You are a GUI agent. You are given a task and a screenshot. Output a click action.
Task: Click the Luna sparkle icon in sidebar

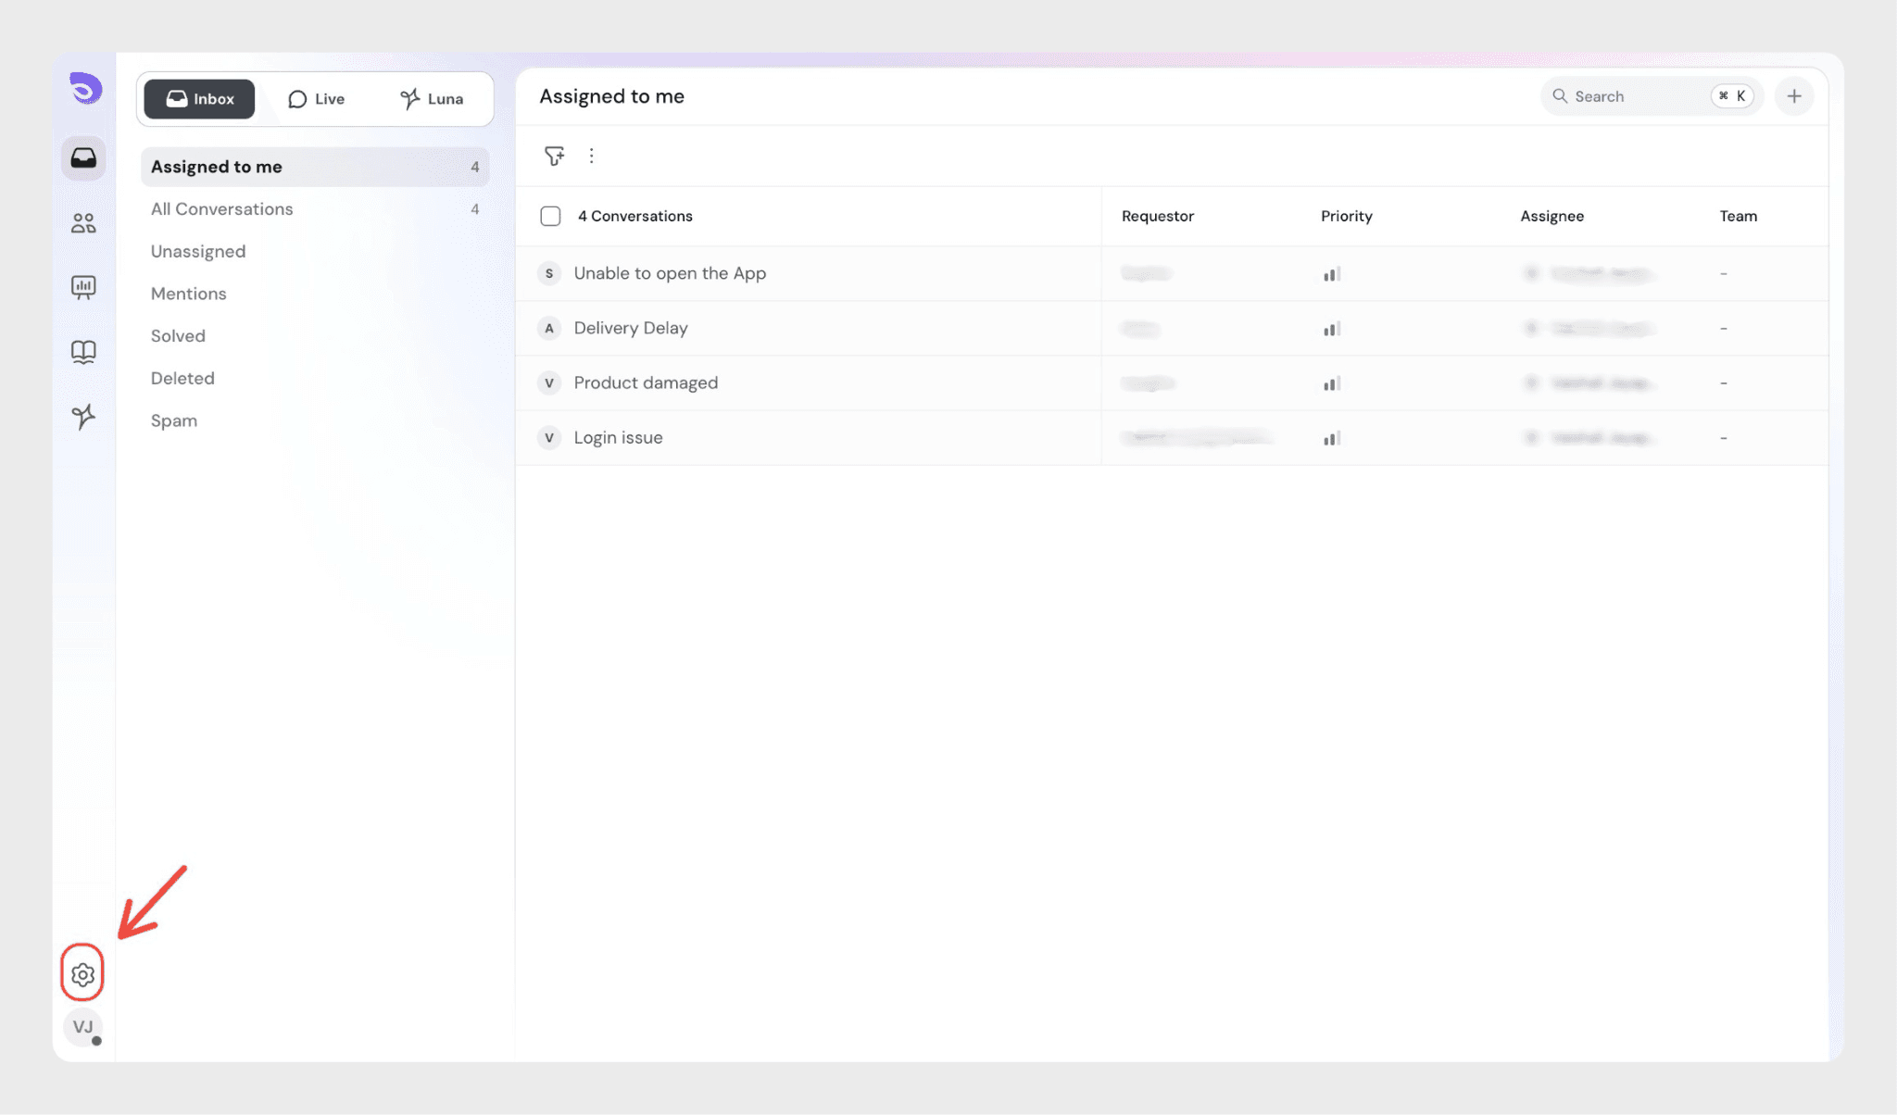[x=83, y=417]
